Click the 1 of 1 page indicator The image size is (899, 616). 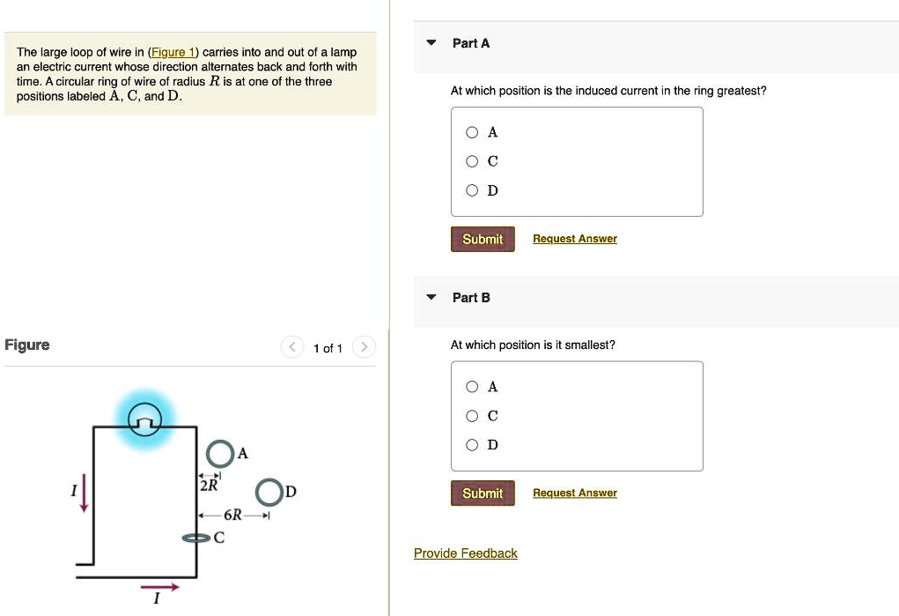(328, 348)
